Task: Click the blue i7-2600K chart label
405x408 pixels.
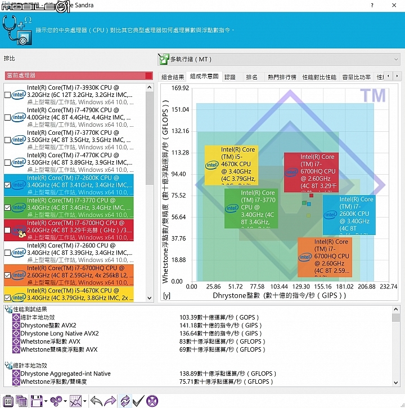Action: click(x=349, y=215)
